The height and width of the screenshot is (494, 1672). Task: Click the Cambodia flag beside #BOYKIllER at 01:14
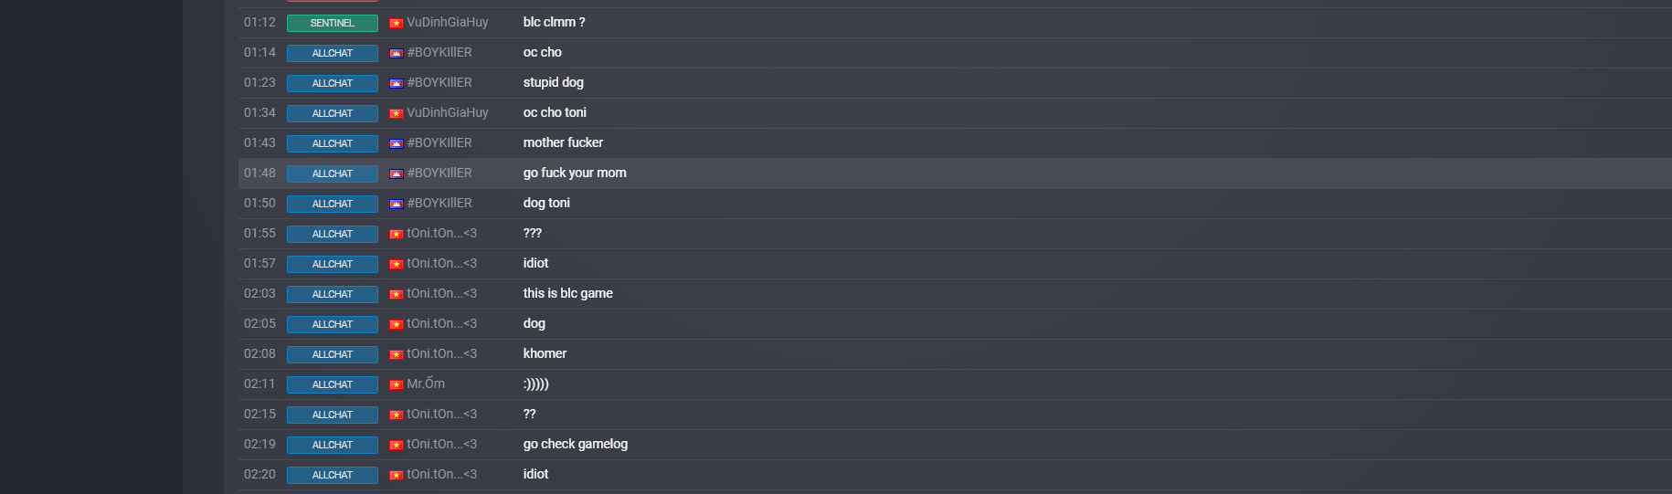(396, 53)
